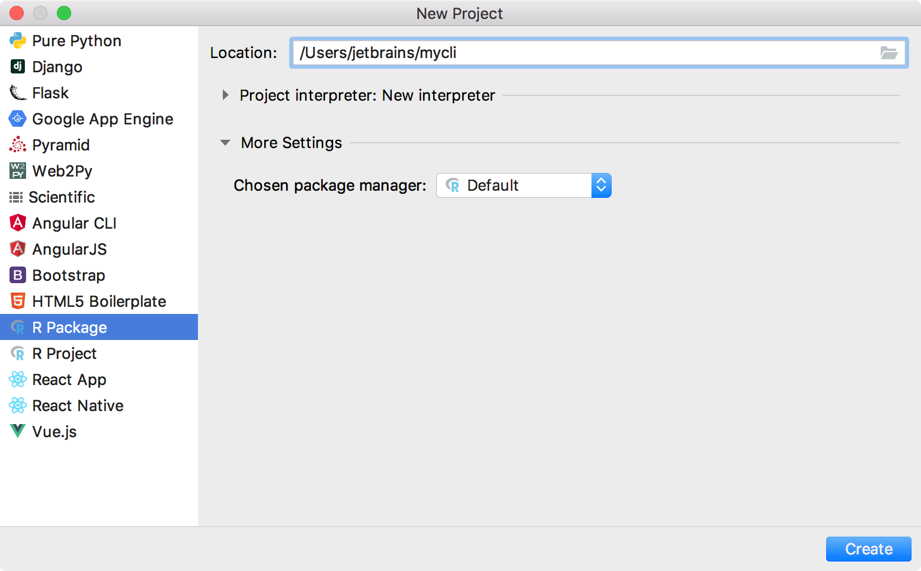Click the Web2Py project icon
This screenshot has height=571, width=921.
click(x=17, y=171)
